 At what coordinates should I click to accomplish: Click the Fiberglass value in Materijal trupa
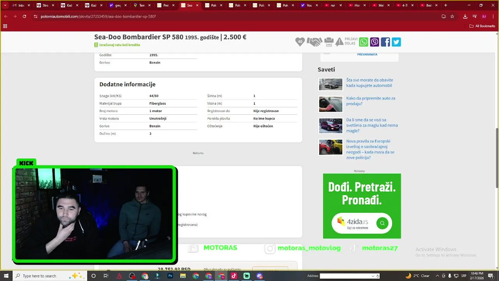(x=157, y=103)
